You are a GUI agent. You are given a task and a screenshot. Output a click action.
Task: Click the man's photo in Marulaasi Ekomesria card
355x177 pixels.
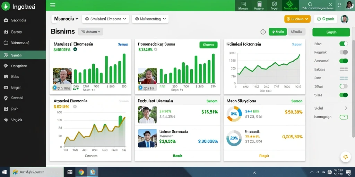click(62, 76)
